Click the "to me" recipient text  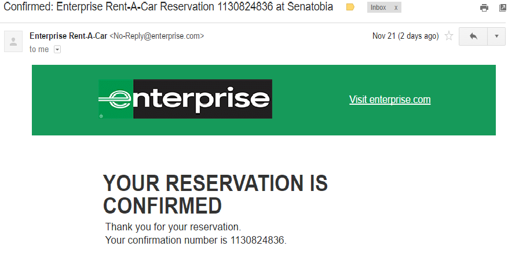point(39,50)
